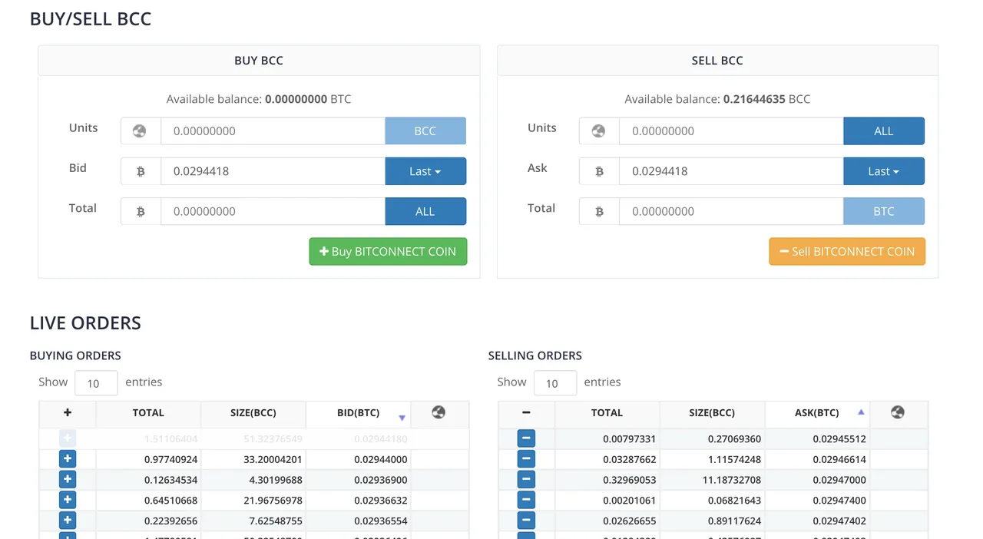Click available balance 0.21644635 BCC

(x=717, y=99)
